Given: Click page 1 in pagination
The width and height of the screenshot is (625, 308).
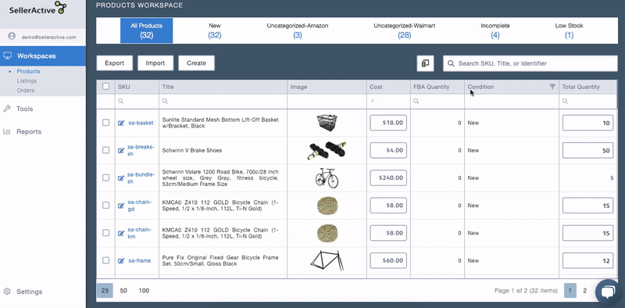Looking at the screenshot, I should pos(570,291).
